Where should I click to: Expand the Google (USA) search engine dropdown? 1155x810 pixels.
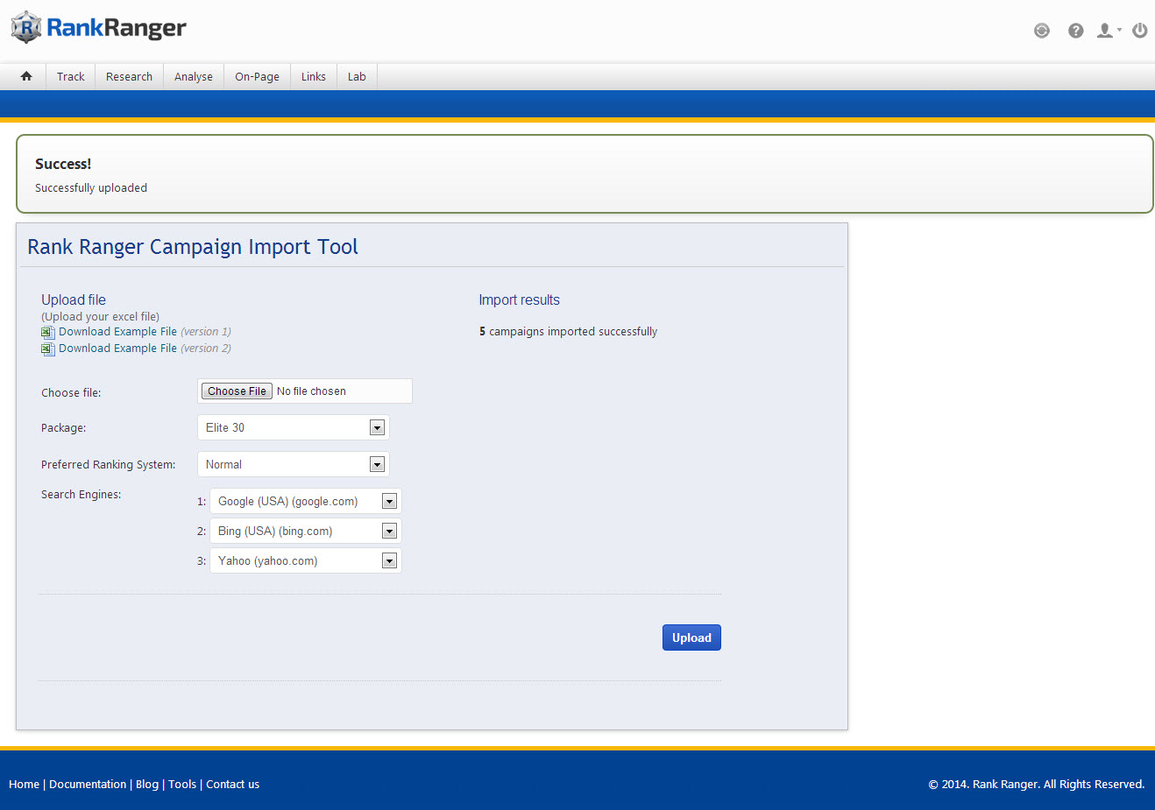click(305, 501)
